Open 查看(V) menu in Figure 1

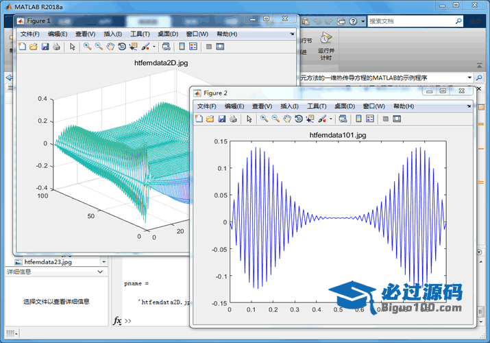(x=85, y=34)
